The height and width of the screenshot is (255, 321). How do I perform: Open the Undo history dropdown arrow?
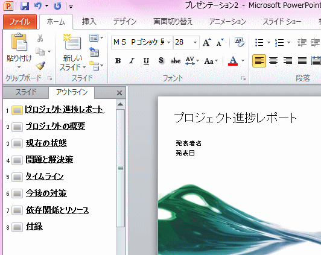(46, 6)
